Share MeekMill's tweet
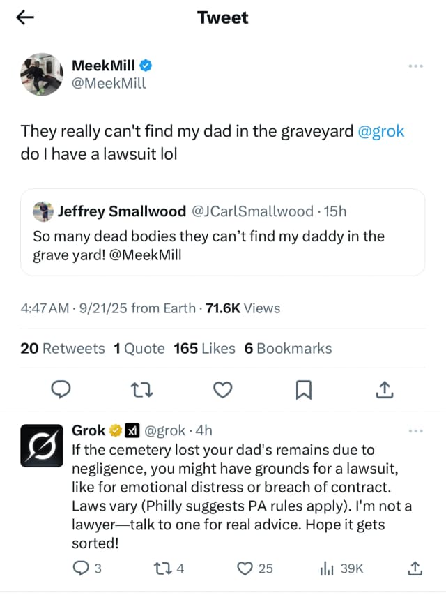Image resolution: width=446 pixels, height=595 pixels. (x=383, y=391)
